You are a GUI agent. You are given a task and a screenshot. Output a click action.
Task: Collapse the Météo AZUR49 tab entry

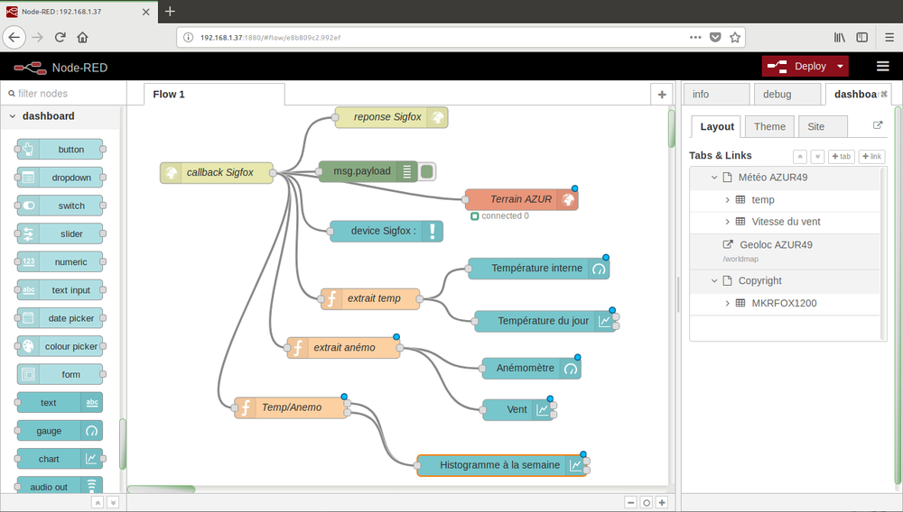[714, 178]
